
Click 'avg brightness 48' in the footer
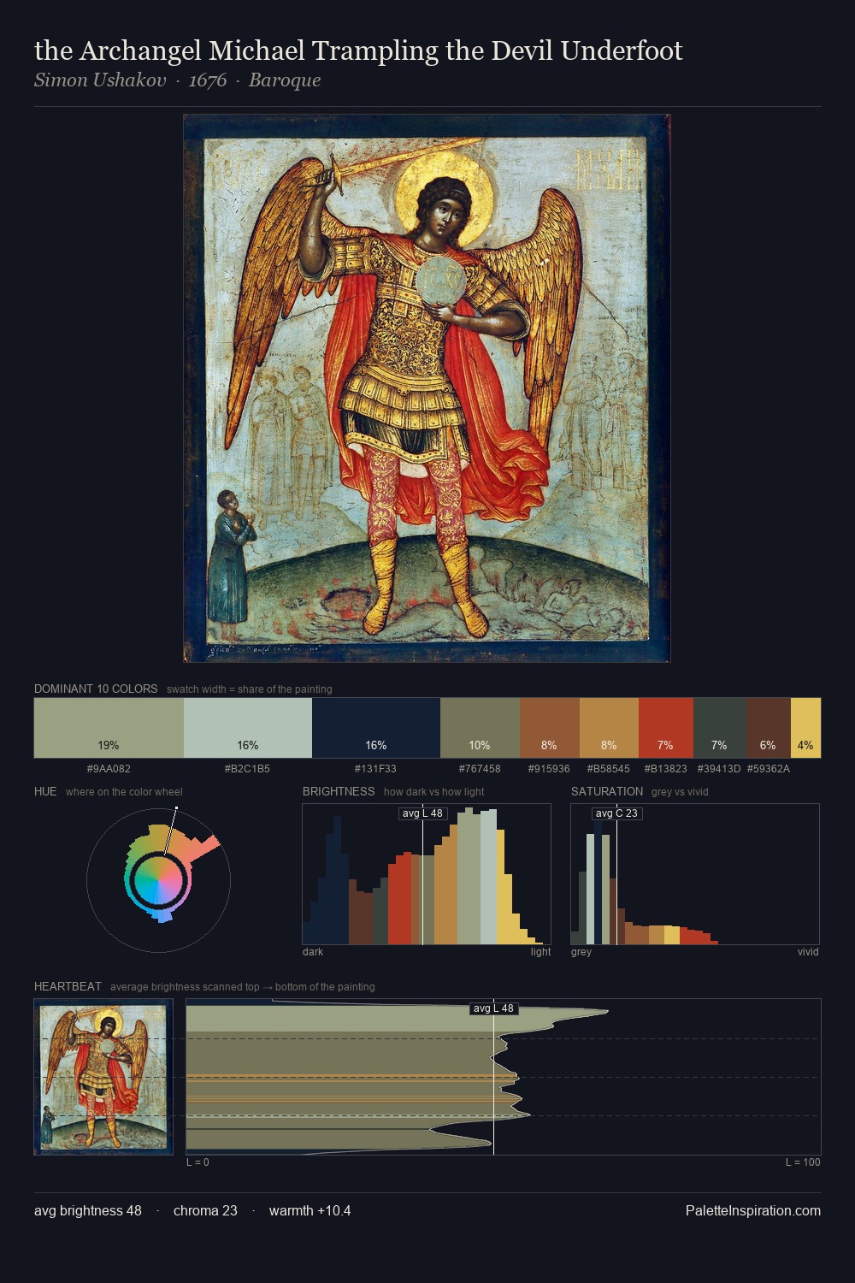(x=88, y=1210)
